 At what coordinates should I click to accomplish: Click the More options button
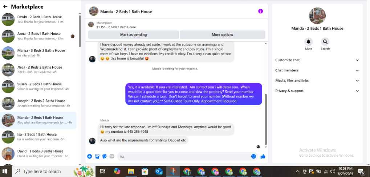tap(222, 35)
